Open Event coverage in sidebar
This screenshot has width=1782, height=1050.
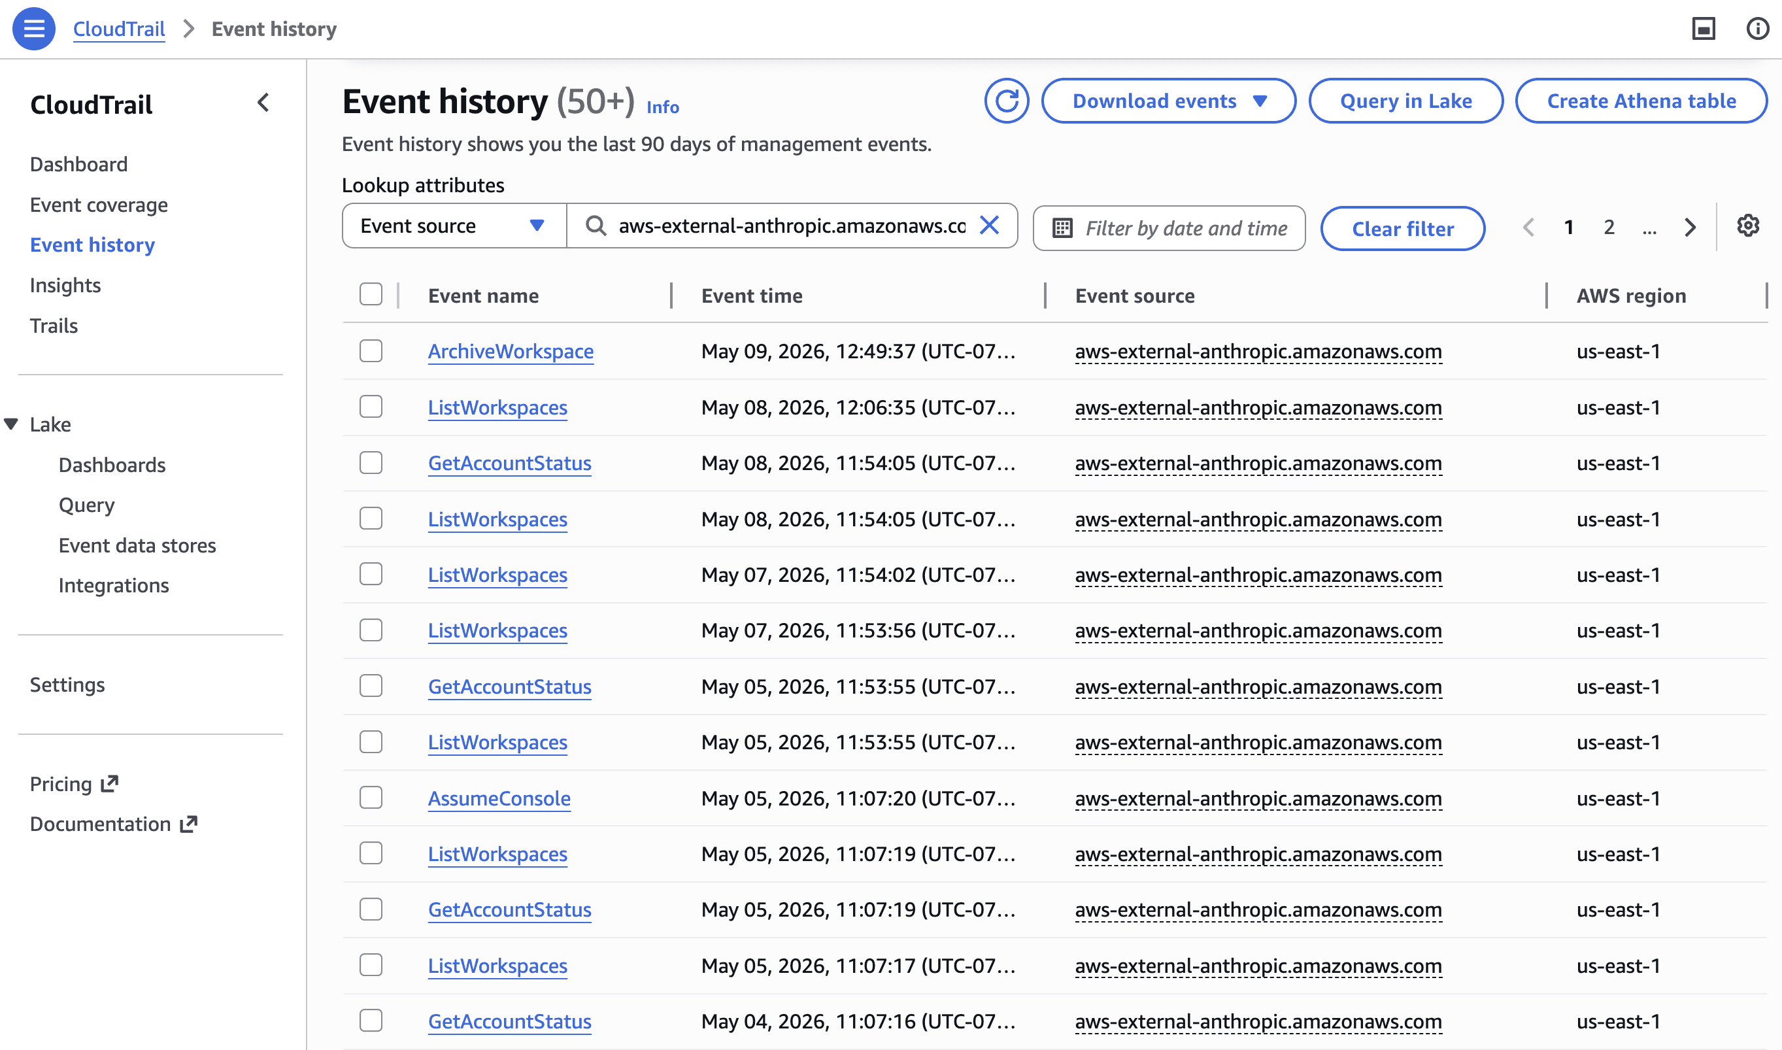99,205
